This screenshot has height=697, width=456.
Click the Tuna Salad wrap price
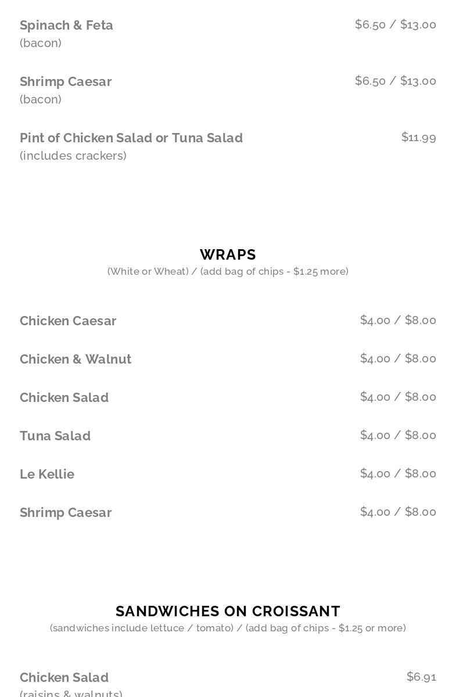click(x=398, y=435)
